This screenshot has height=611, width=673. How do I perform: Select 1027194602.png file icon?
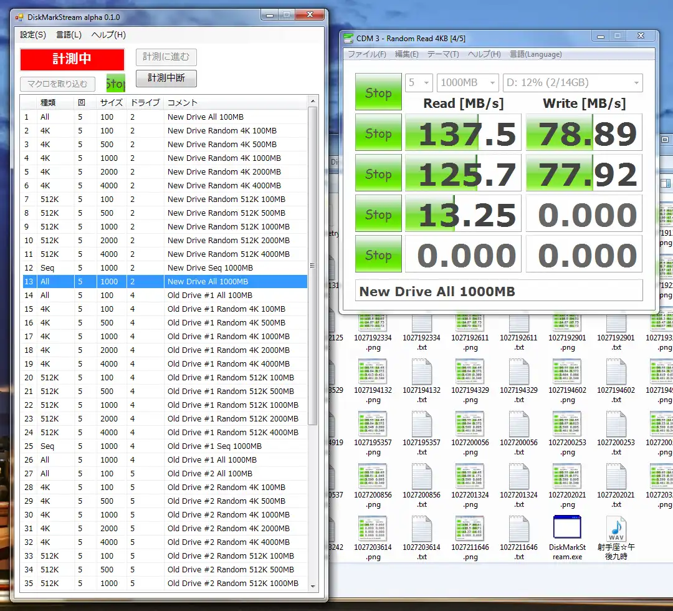(567, 372)
